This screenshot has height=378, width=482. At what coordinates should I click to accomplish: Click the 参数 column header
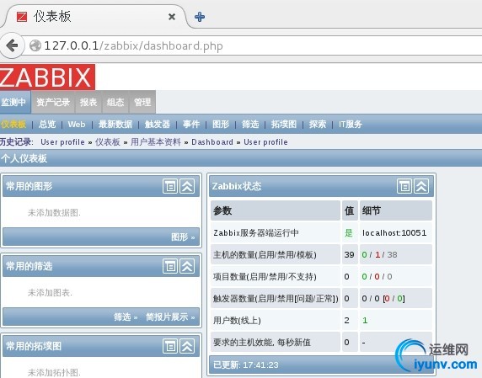276,210
